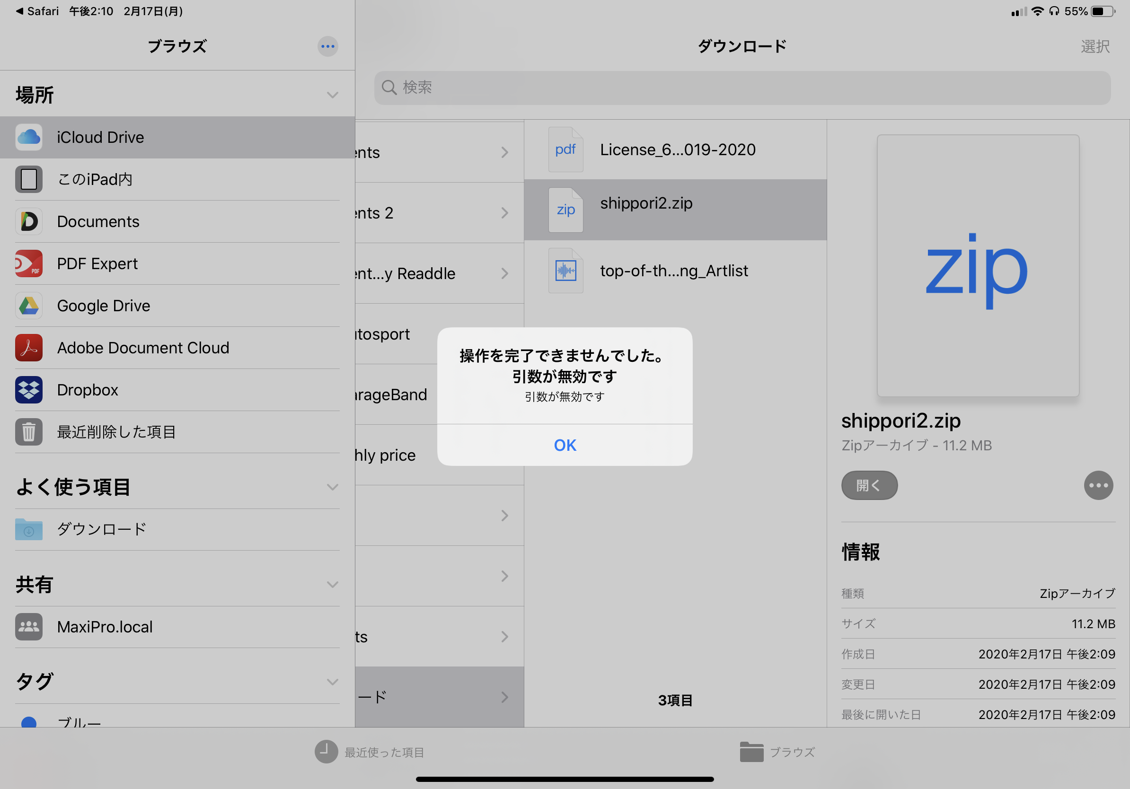Switch to the ブラウズ bottom tab

(x=777, y=752)
